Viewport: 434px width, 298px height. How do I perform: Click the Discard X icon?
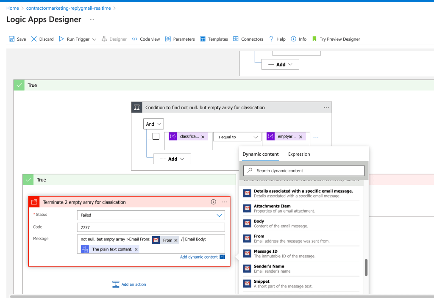34,39
